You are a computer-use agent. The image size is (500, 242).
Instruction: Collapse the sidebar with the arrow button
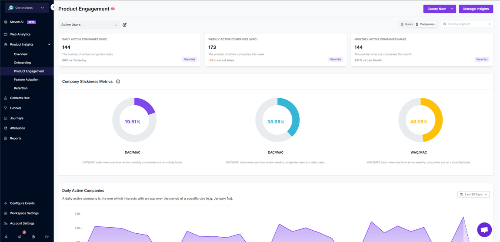click(x=53, y=7)
